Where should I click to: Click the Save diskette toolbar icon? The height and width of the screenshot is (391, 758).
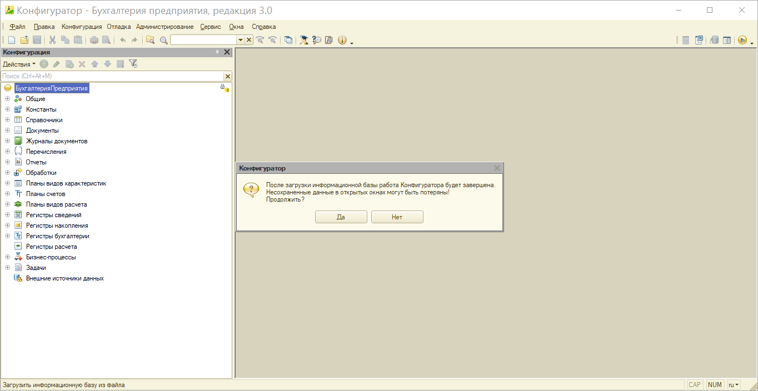(37, 40)
